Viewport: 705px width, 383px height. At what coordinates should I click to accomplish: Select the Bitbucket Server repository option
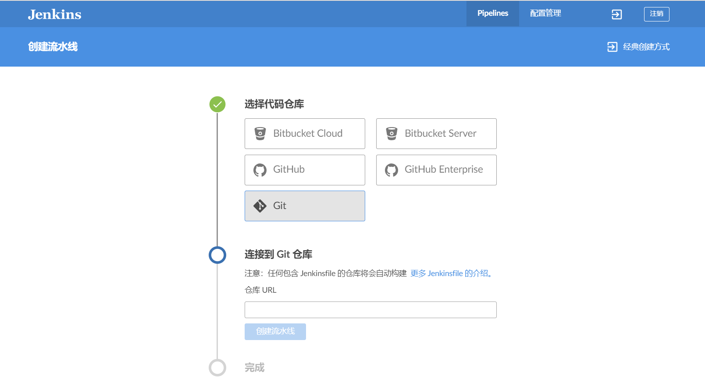[x=436, y=134]
